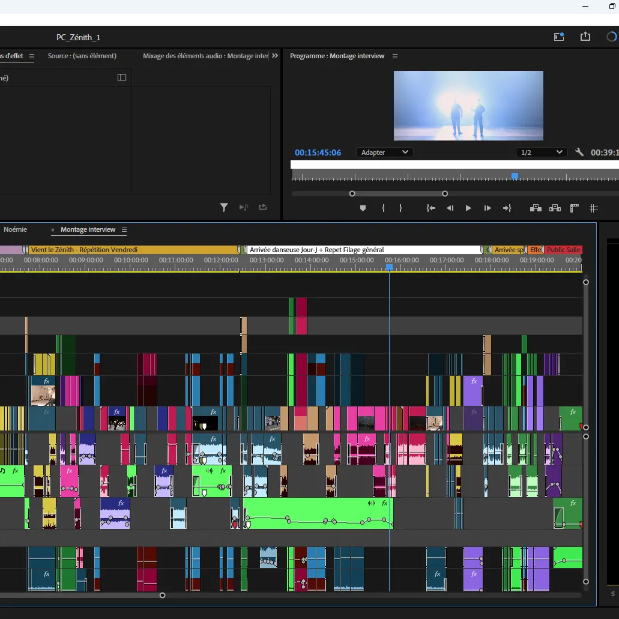
Task: Click the share/export icon in the header
Action: tap(585, 37)
